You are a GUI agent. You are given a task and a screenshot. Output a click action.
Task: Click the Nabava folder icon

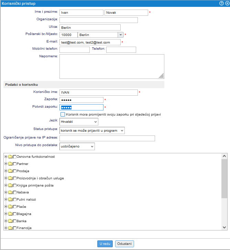(x=10, y=192)
